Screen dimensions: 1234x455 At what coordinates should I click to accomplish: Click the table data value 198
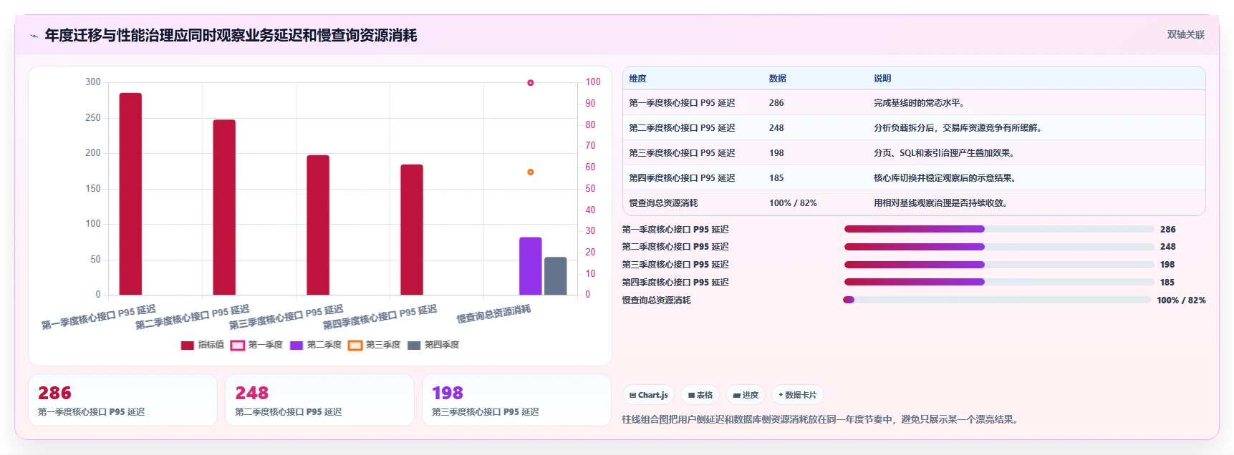click(776, 153)
